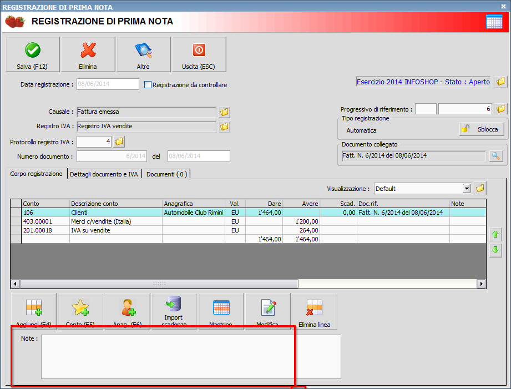Image resolution: width=511 pixels, height=389 pixels.
Task: Toggle Registrazione da controllare checkbox
Action: [148, 85]
